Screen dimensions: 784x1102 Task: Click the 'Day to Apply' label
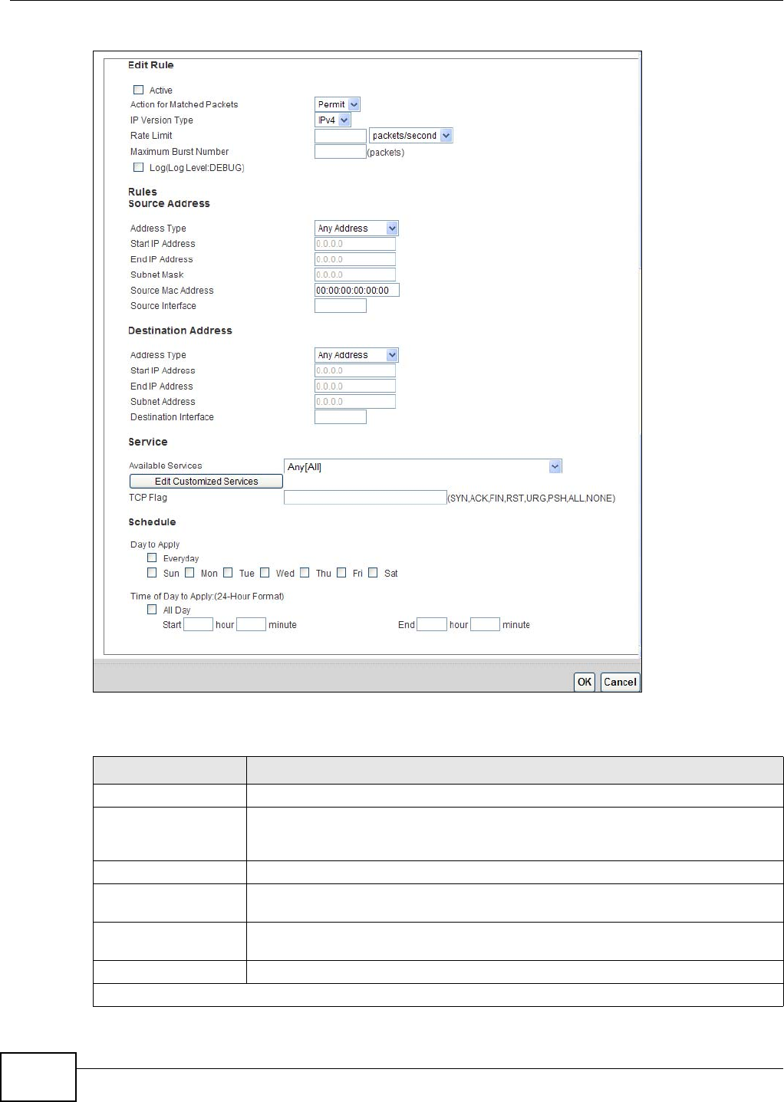coord(155,544)
